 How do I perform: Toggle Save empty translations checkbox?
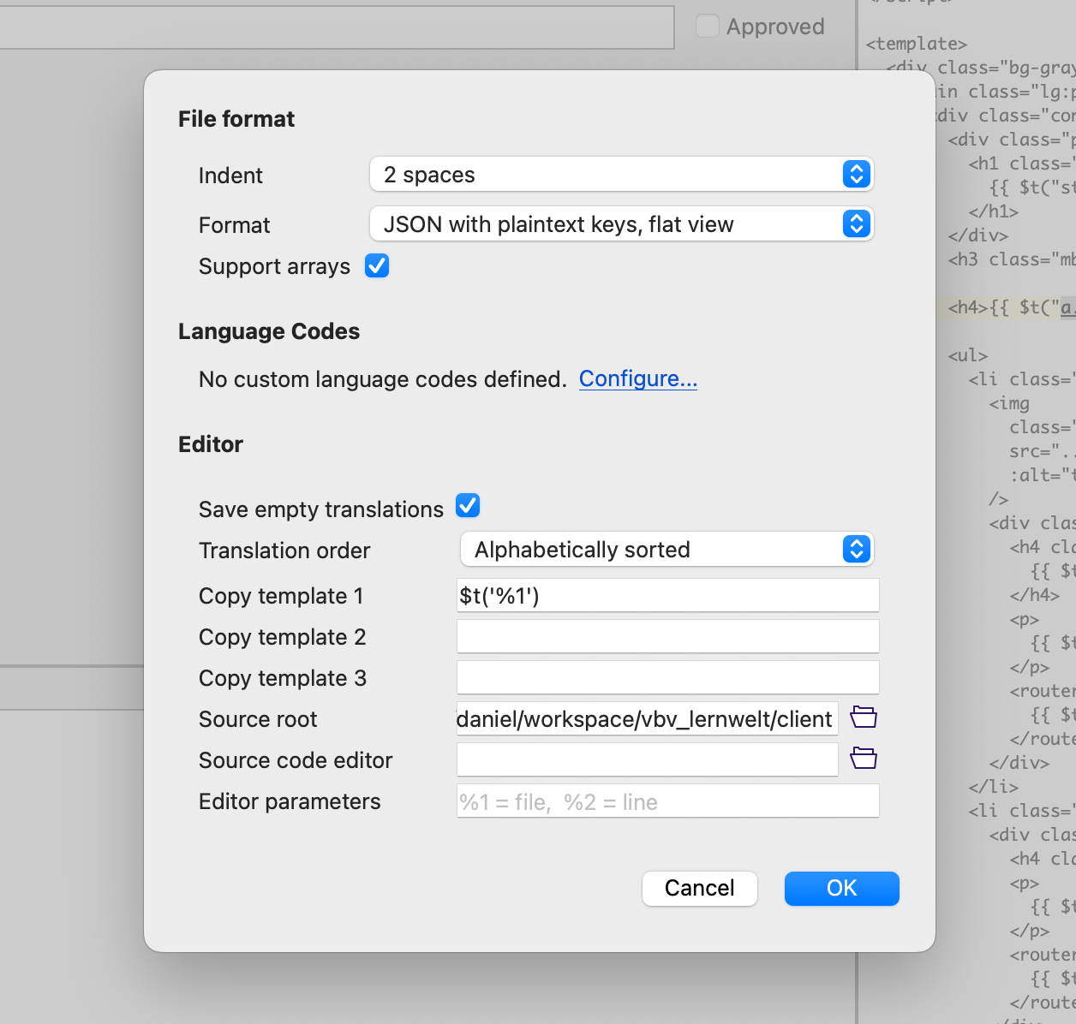[468, 506]
